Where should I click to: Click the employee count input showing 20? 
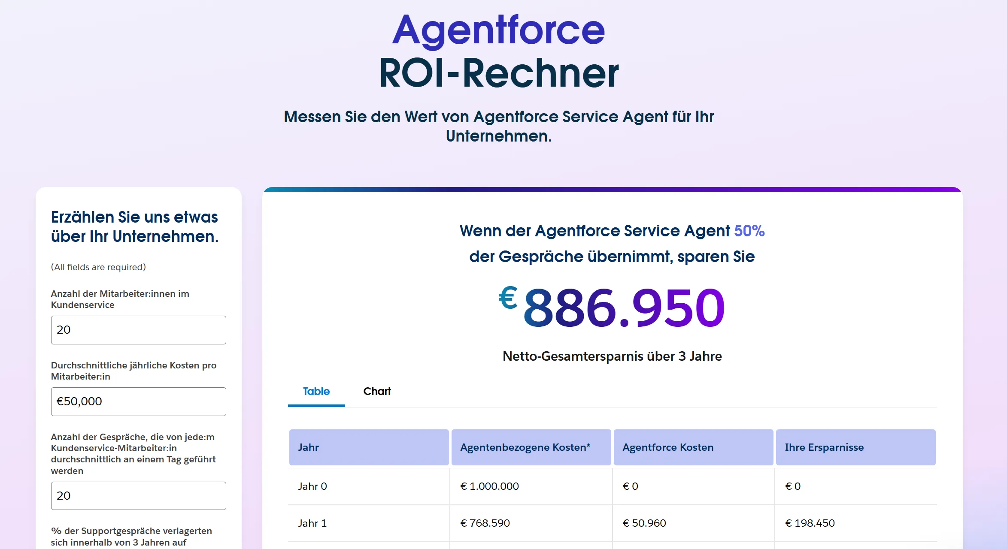click(138, 330)
